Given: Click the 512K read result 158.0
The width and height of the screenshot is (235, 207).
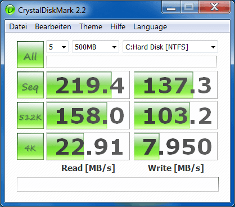Looking at the screenshot, I should [x=88, y=115].
